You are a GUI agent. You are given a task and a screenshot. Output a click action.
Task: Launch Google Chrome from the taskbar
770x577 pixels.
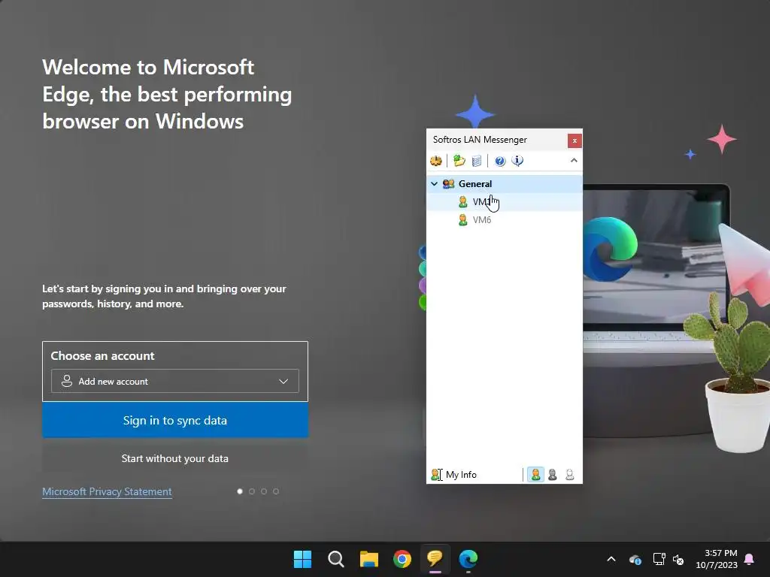402,559
